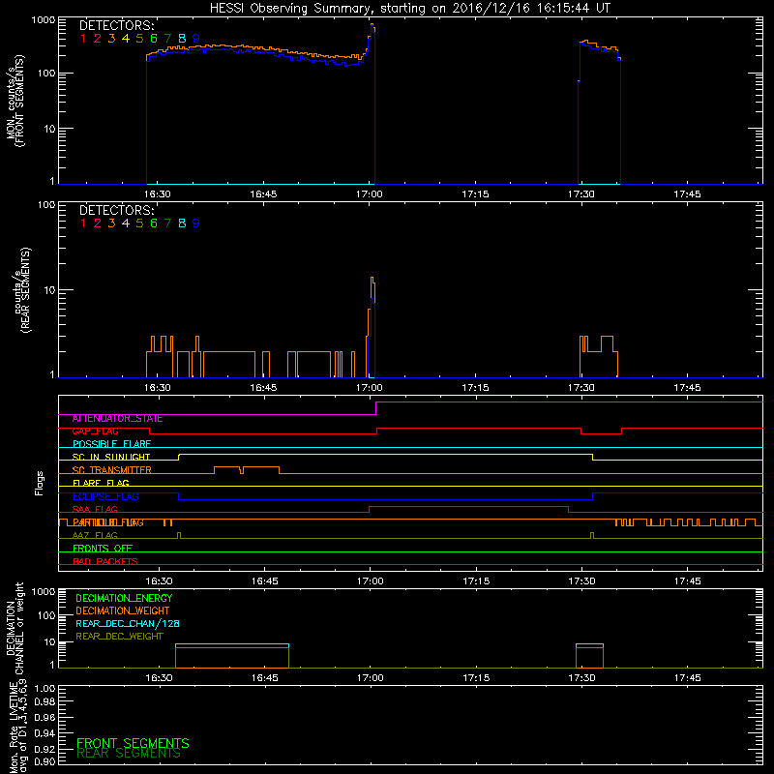Screen dimensions: 774x774
Task: Click the SC_IN_SUNLIGHT flag label
Action: (x=111, y=457)
